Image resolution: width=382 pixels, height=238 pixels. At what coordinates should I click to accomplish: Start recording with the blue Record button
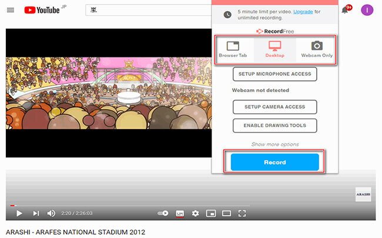tap(275, 162)
